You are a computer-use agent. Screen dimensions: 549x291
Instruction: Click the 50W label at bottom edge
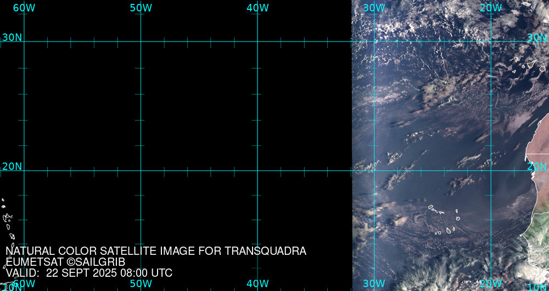coord(141,284)
